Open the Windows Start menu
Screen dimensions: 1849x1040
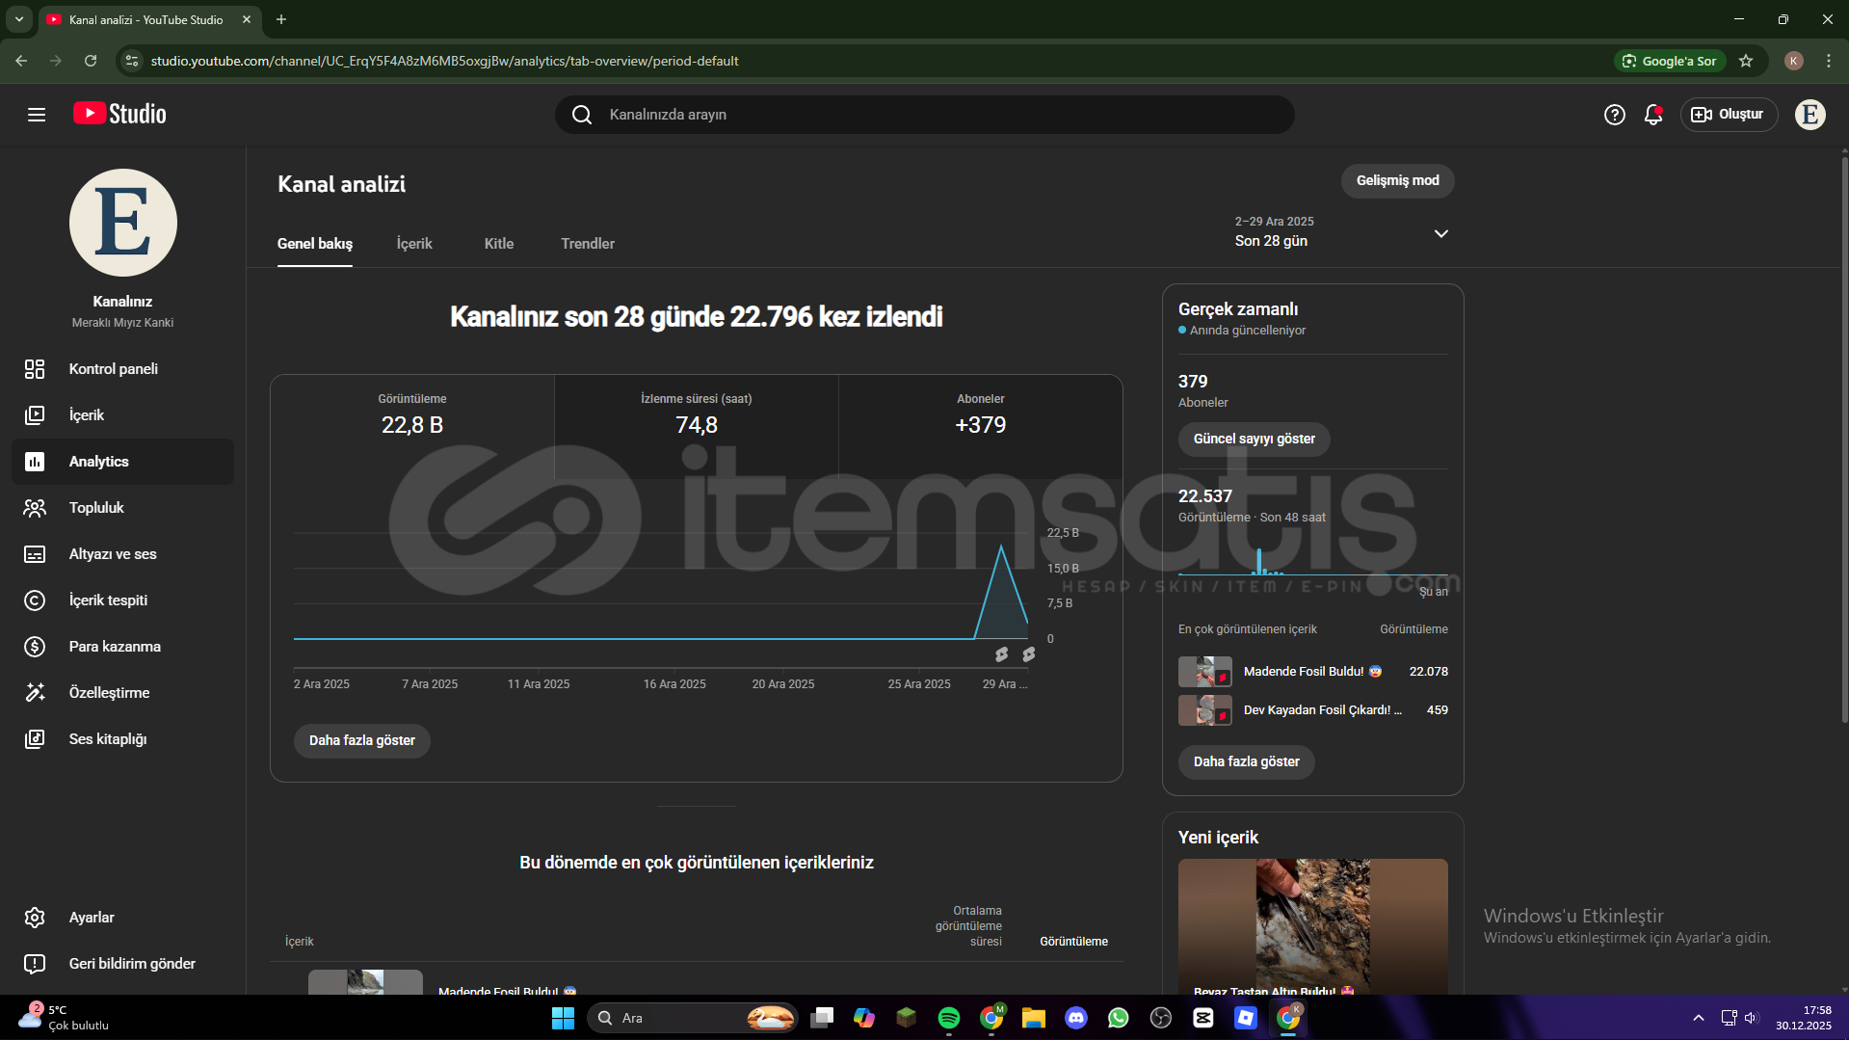tap(563, 1018)
